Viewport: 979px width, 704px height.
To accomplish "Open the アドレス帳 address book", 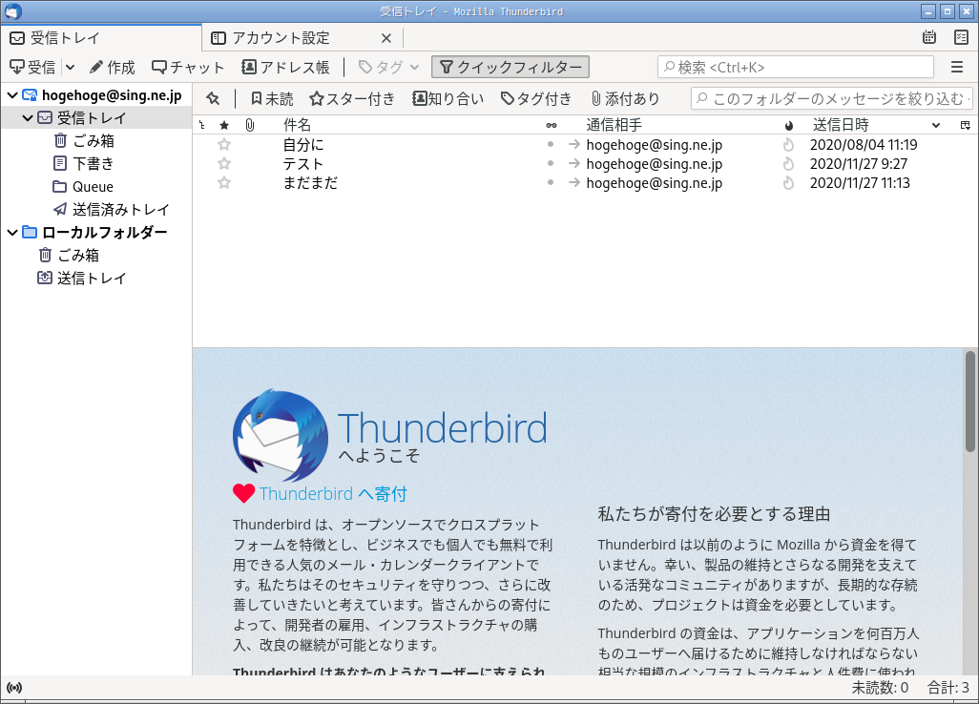I will click(285, 67).
